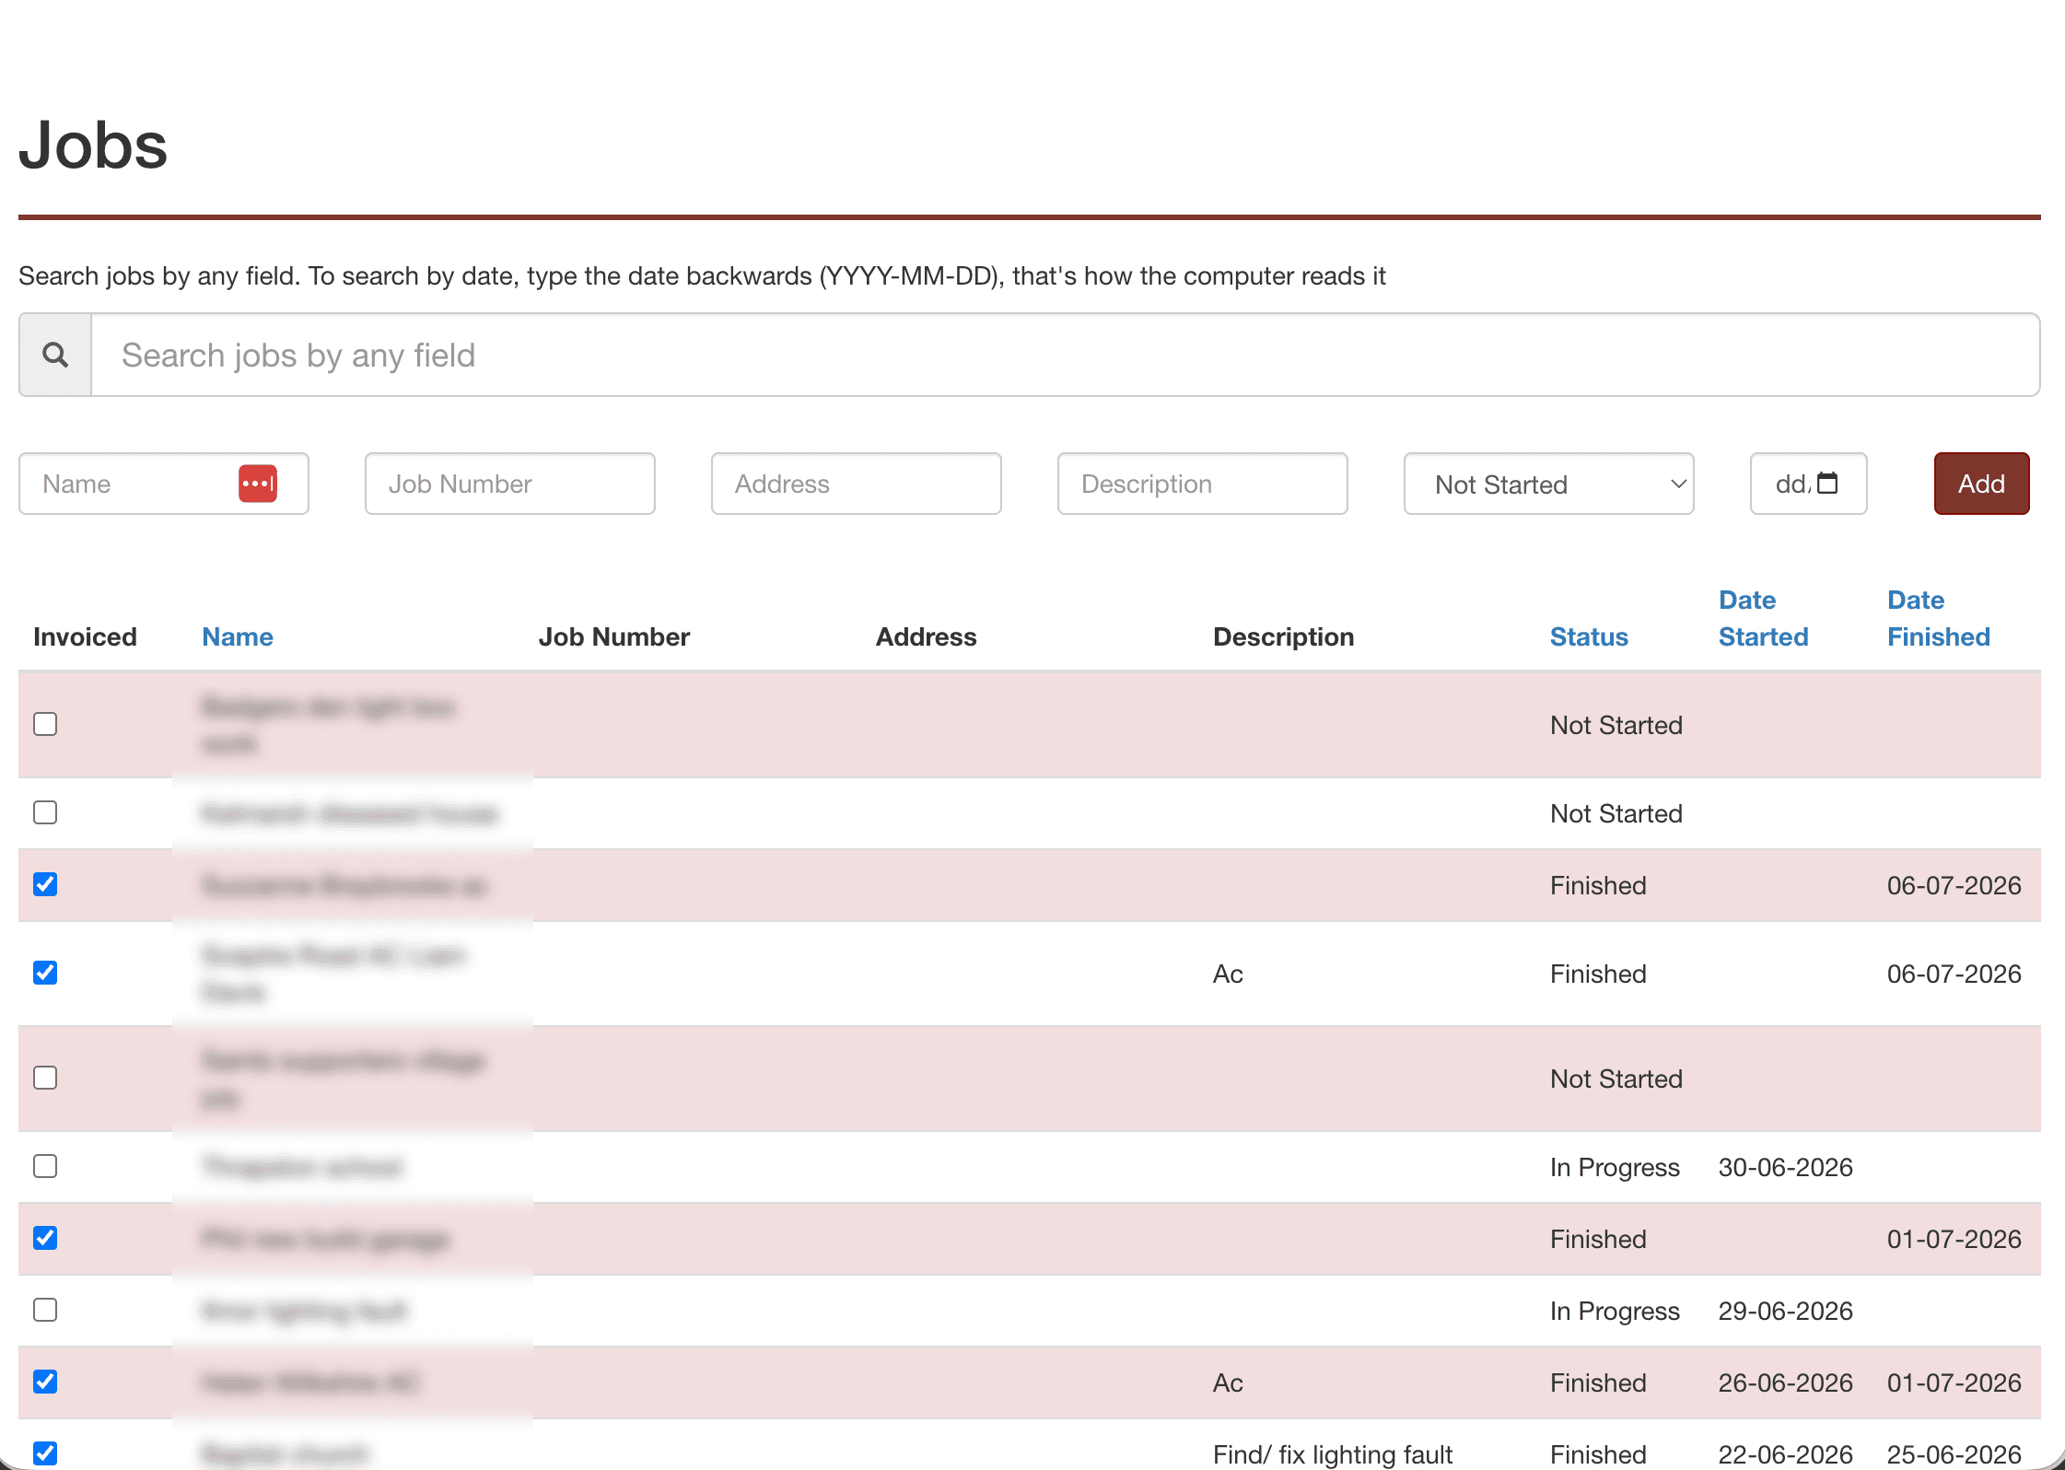The height and width of the screenshot is (1470, 2065).
Task: Click the 'Job Number' column header
Action: [613, 636]
